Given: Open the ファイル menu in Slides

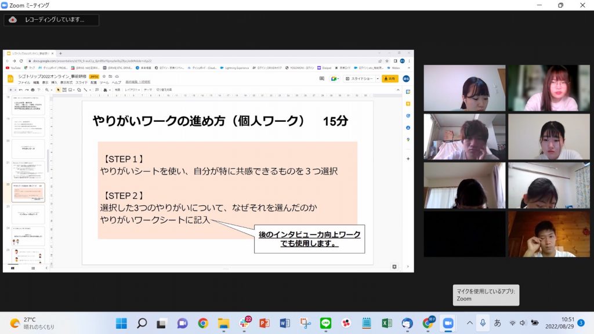Looking at the screenshot, I should tap(24, 82).
